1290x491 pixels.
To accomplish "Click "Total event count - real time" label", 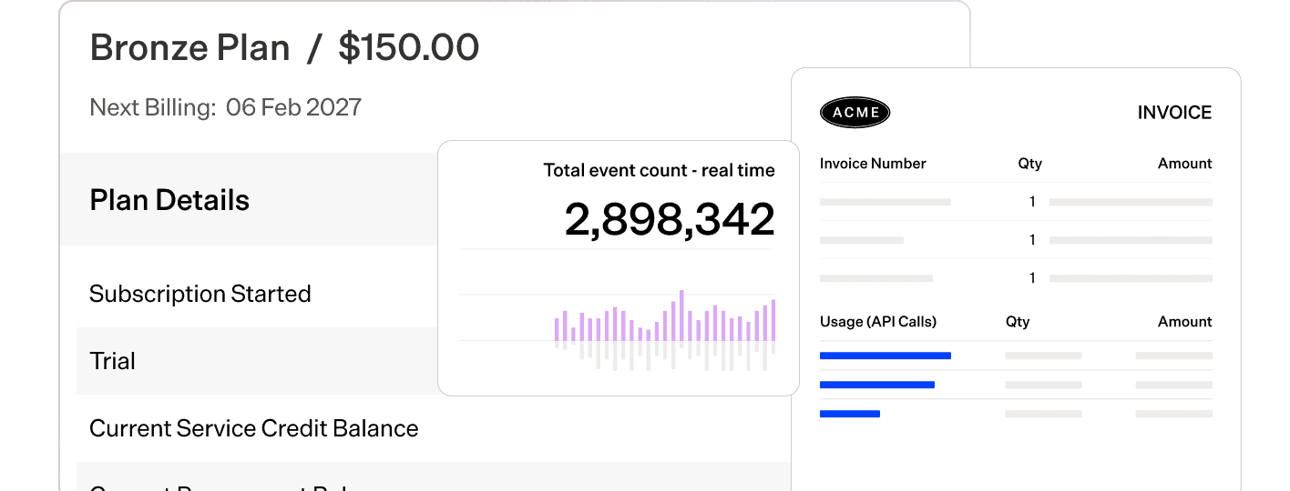I will coord(659,170).
